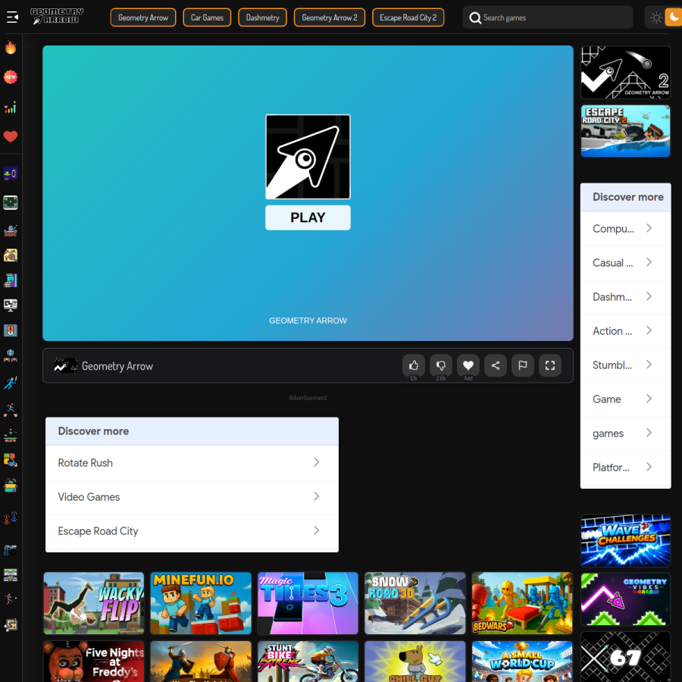Open the trending bar chart icon
Image resolution: width=682 pixels, height=682 pixels.
point(11,107)
